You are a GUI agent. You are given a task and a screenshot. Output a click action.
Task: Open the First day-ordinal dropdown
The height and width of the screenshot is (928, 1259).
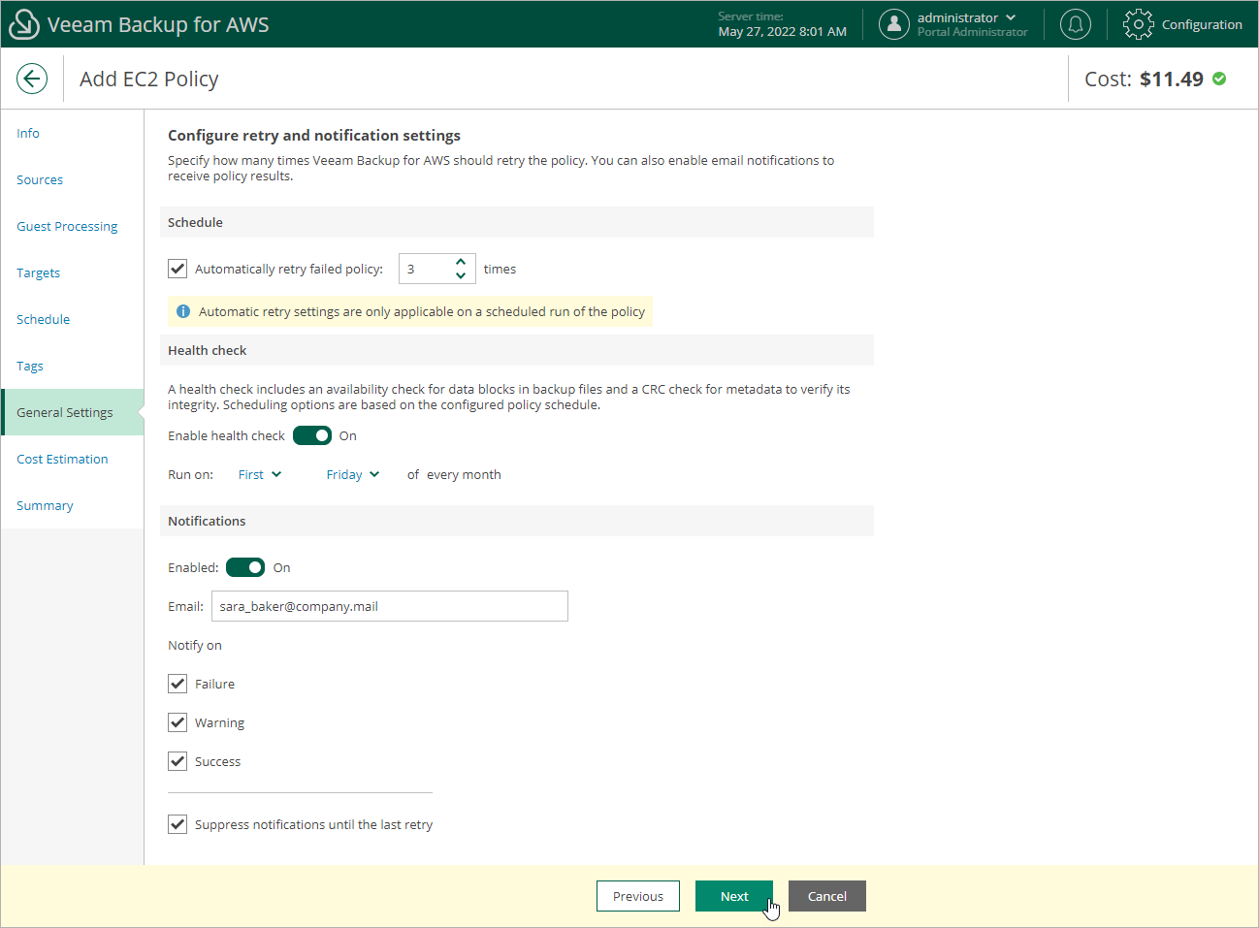[258, 474]
